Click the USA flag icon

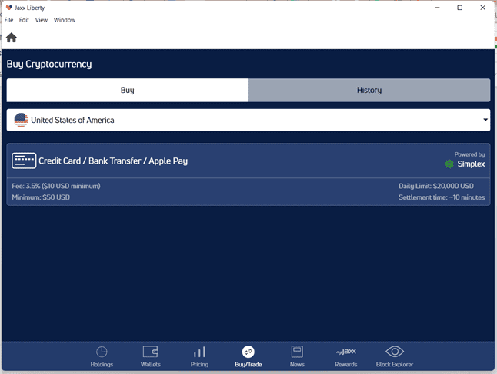click(22, 120)
